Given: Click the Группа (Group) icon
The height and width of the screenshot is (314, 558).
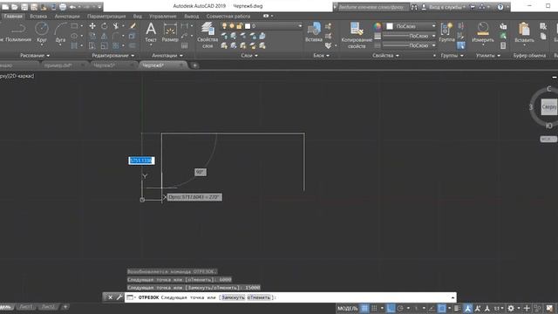Looking at the screenshot, I should [x=446, y=32].
